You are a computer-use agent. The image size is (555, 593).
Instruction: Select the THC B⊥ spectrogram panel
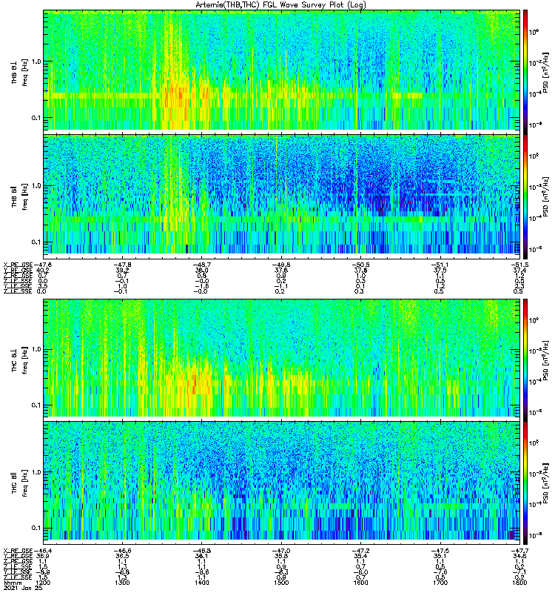tap(282, 357)
